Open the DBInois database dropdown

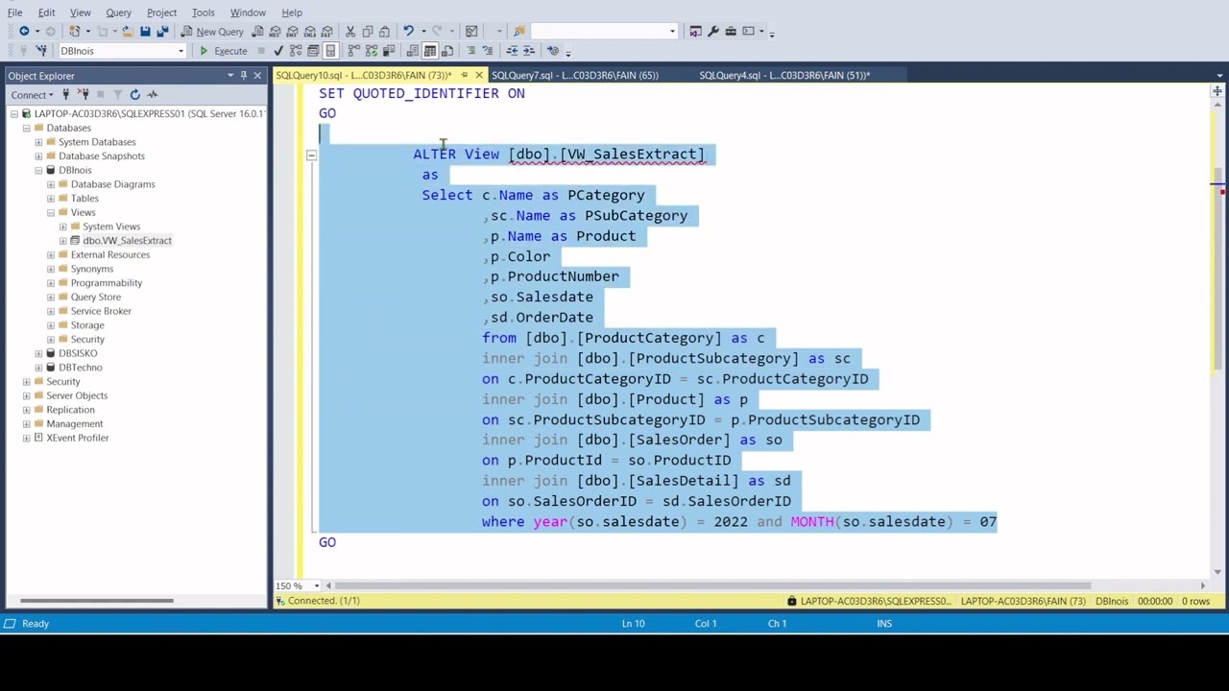pos(181,51)
